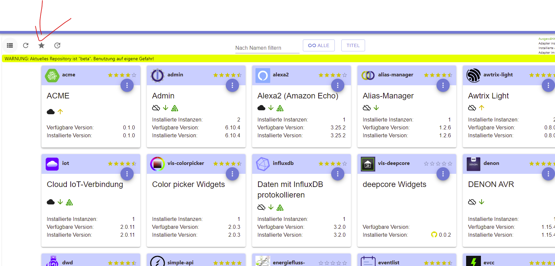This screenshot has height=266, width=555.
Task: Click the green signal icon on the Alexa2 card
Action: pos(280,108)
